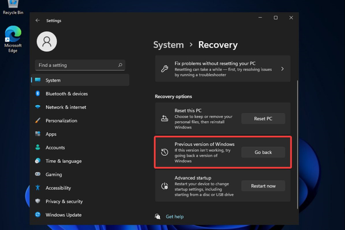The image size is (345, 230).
Task: Click the back arrow in Settings header
Action: click(x=38, y=20)
